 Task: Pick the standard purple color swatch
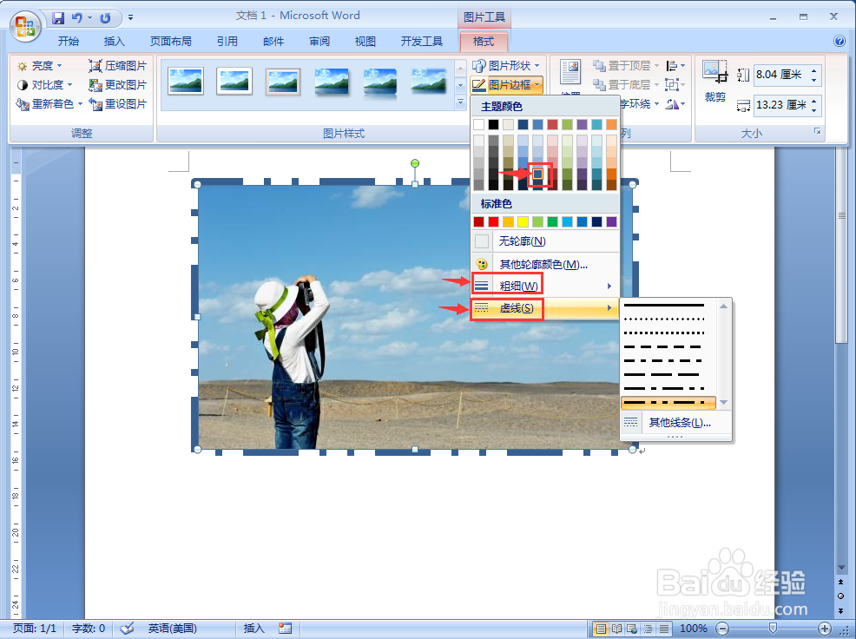pos(611,221)
